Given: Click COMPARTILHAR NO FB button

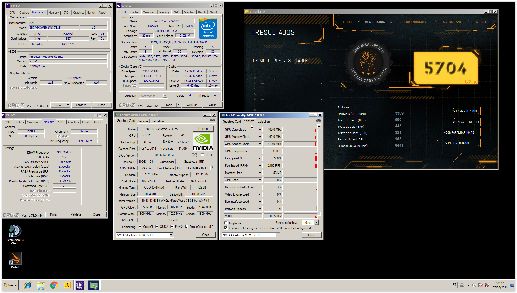Looking at the screenshot, I should pos(459,132).
